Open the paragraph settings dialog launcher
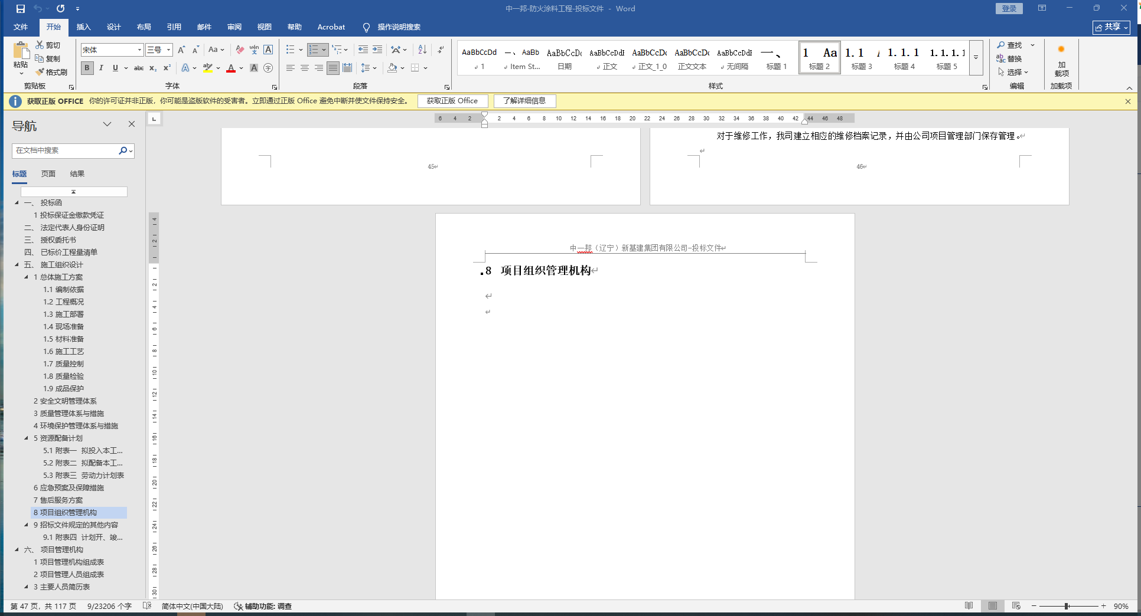1141x616 pixels. tap(447, 87)
